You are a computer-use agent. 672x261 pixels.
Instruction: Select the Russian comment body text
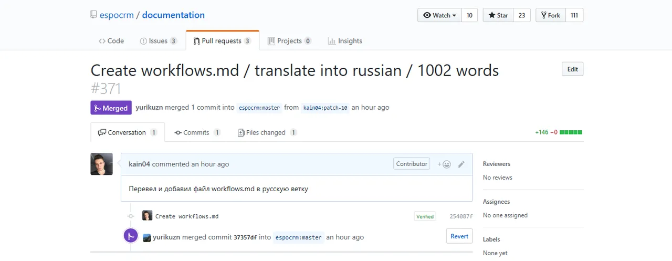(x=218, y=189)
